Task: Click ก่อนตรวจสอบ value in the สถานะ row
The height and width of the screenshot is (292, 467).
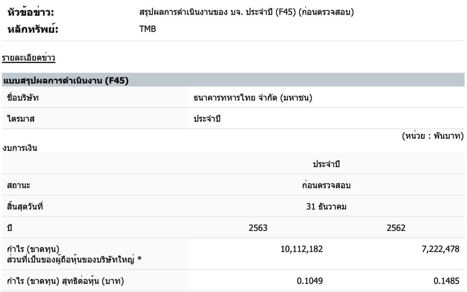Action: 326,185
